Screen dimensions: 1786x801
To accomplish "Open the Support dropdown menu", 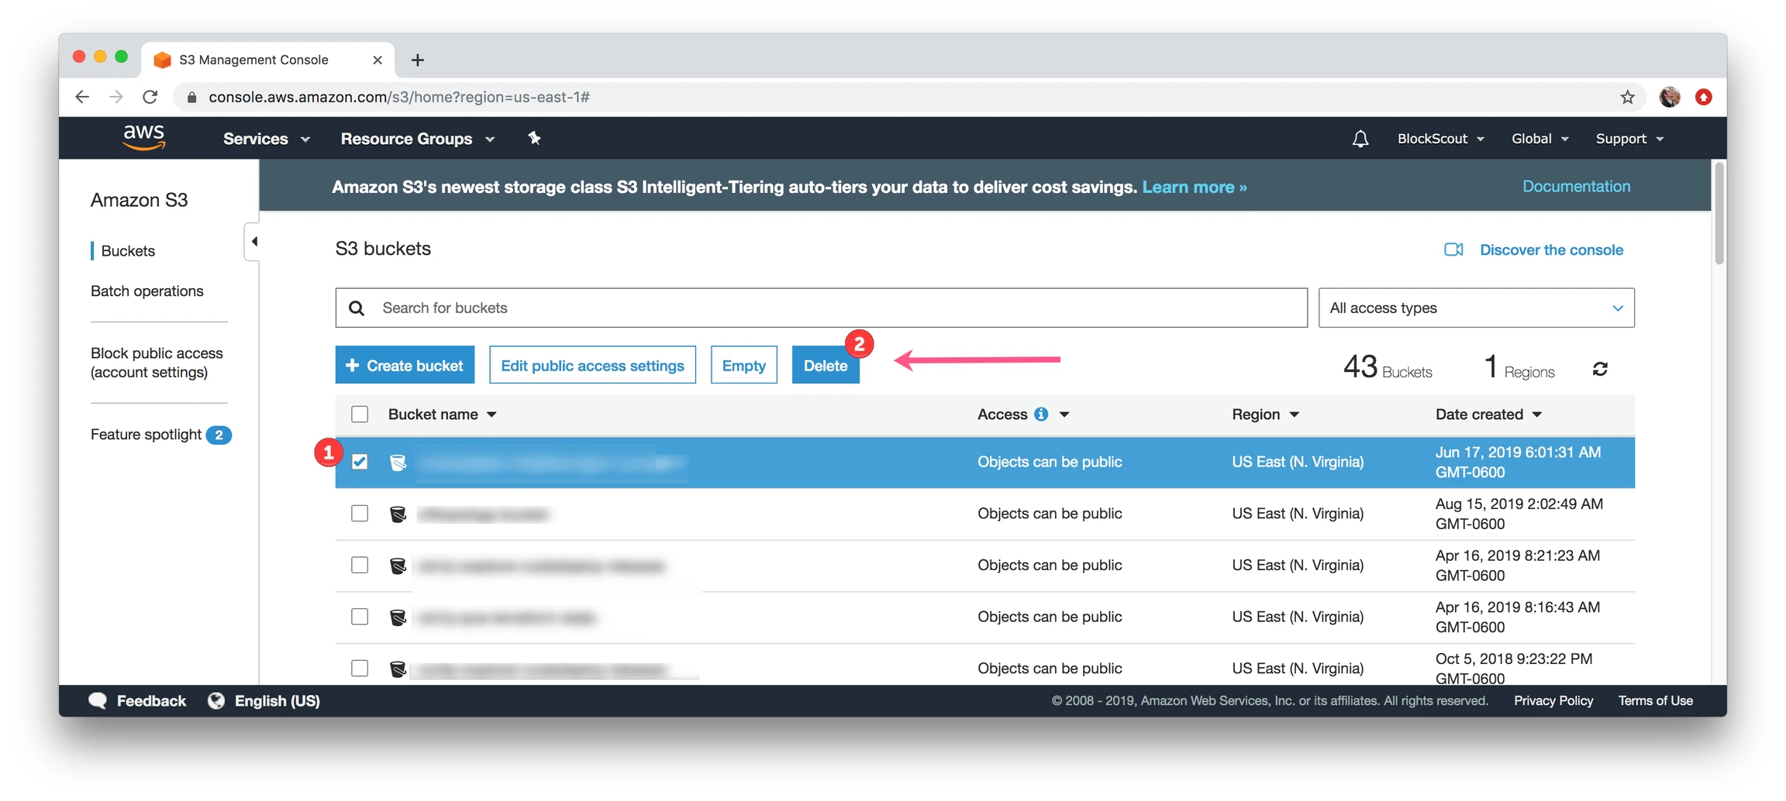I will 1629,139.
